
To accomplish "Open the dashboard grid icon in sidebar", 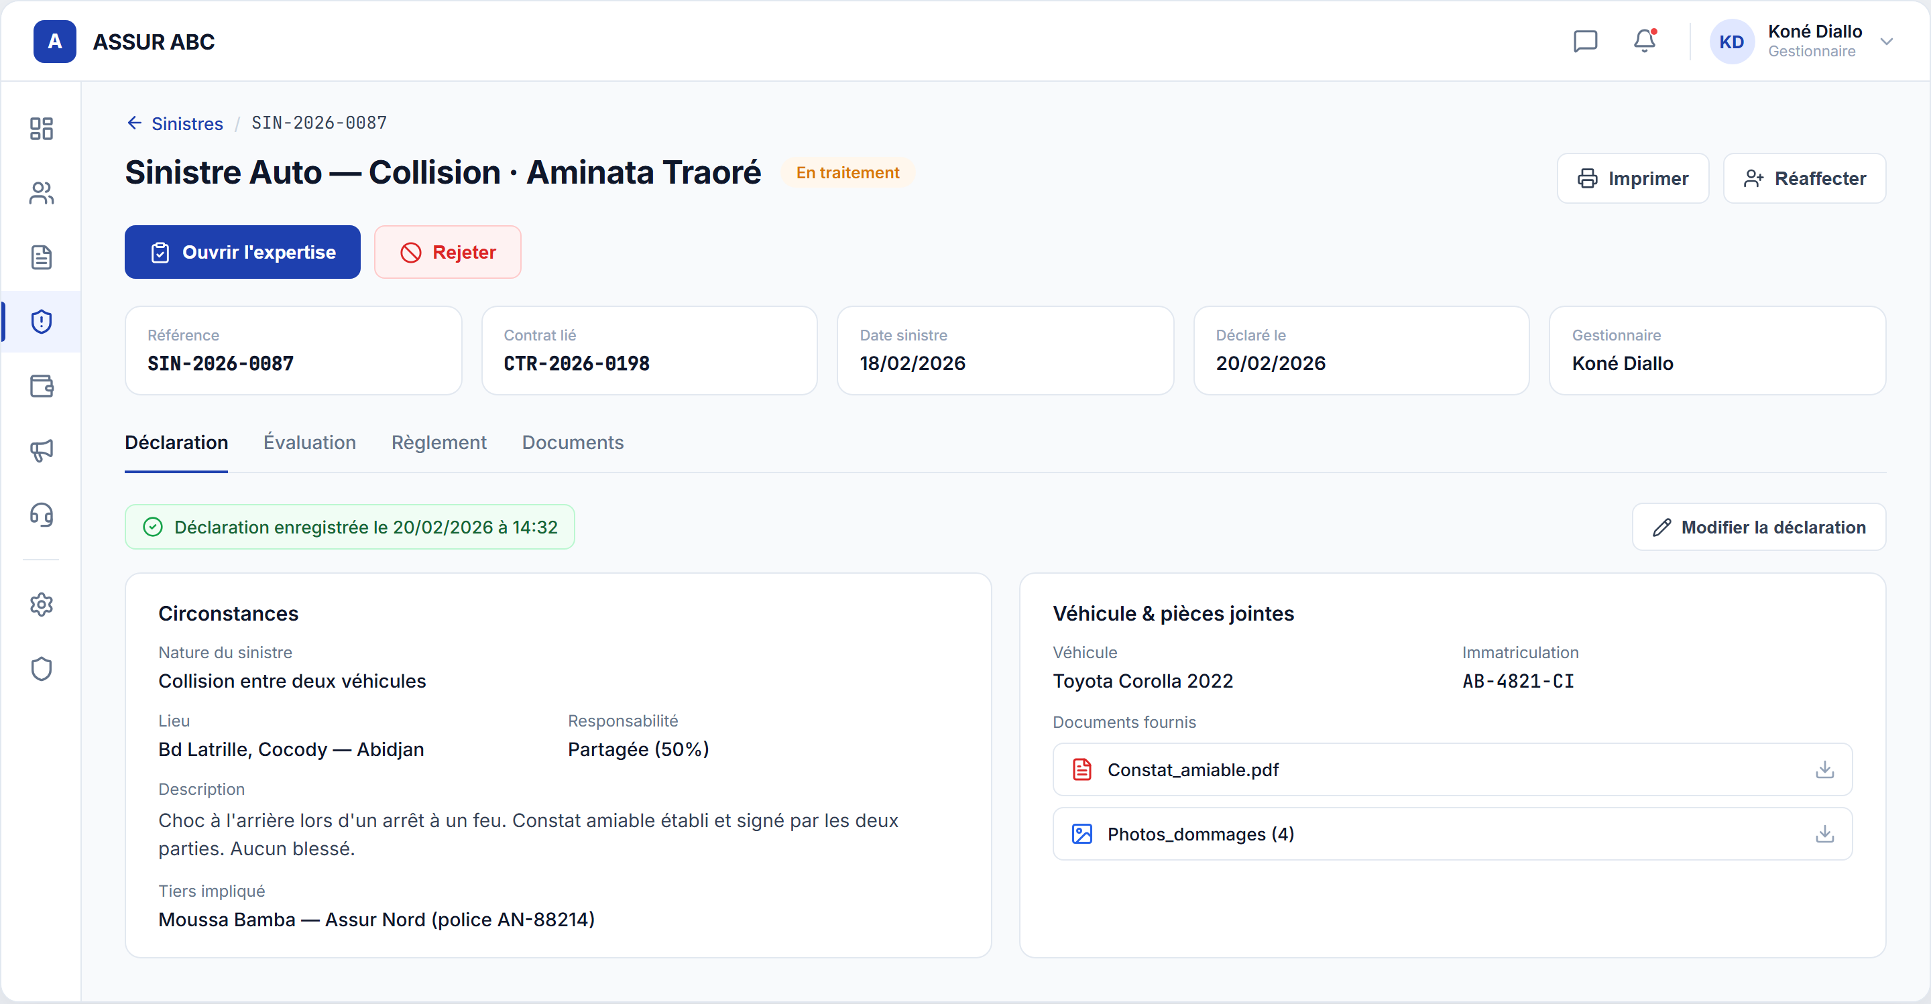I will [41, 129].
